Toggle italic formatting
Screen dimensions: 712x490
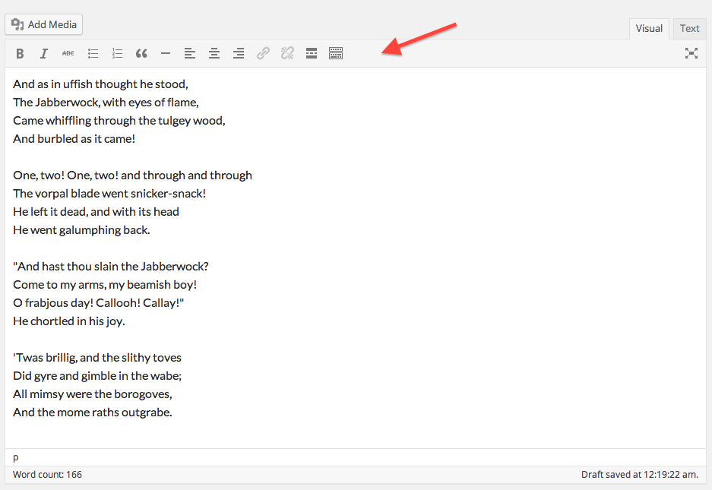click(43, 54)
